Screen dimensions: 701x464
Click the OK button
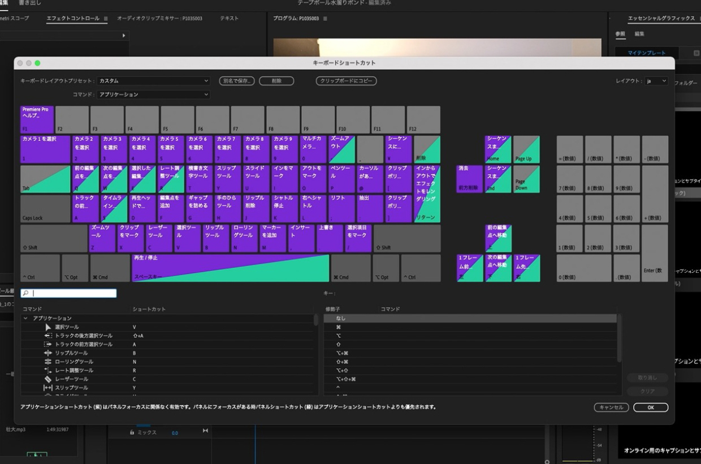tap(651, 407)
